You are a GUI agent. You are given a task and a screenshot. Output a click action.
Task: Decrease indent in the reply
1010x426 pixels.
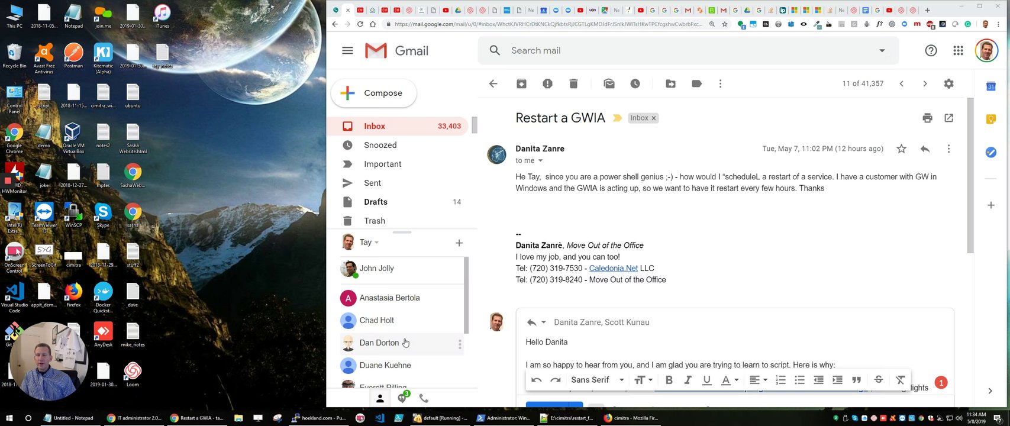tap(818, 380)
